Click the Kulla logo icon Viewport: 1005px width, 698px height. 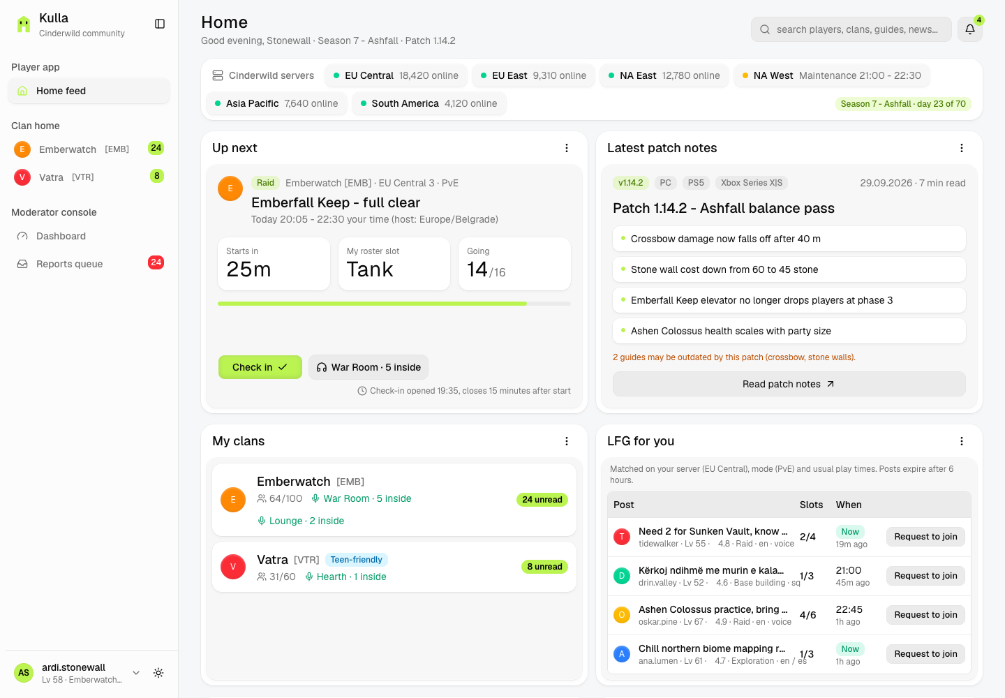(24, 24)
